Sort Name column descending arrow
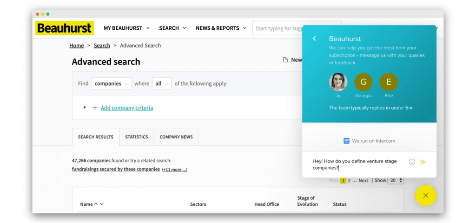 101,204
